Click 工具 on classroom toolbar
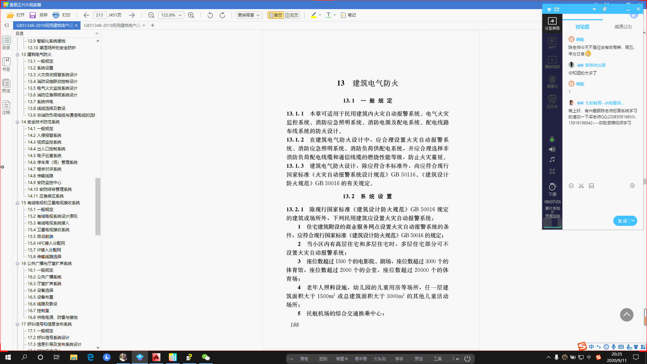This screenshot has width=647, height=364. [x=438, y=359]
